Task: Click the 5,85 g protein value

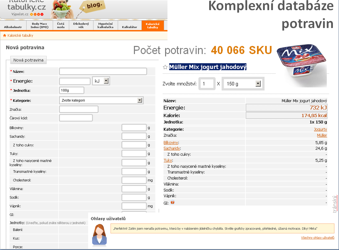Action: coord(321,143)
